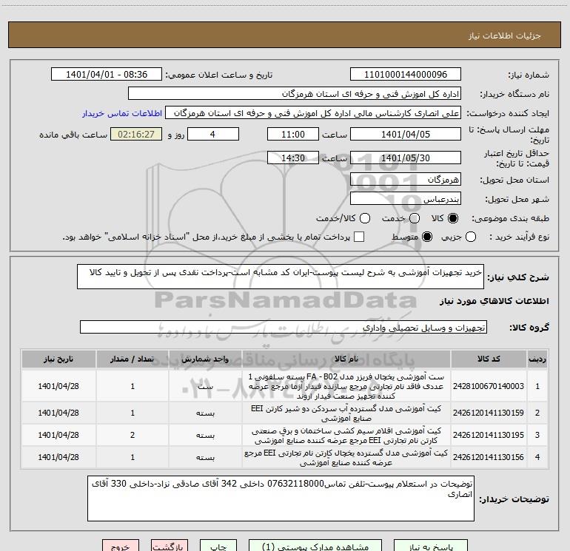Click the response deadline date 1401/04/05
The height and width of the screenshot is (551, 570).
pos(406,134)
